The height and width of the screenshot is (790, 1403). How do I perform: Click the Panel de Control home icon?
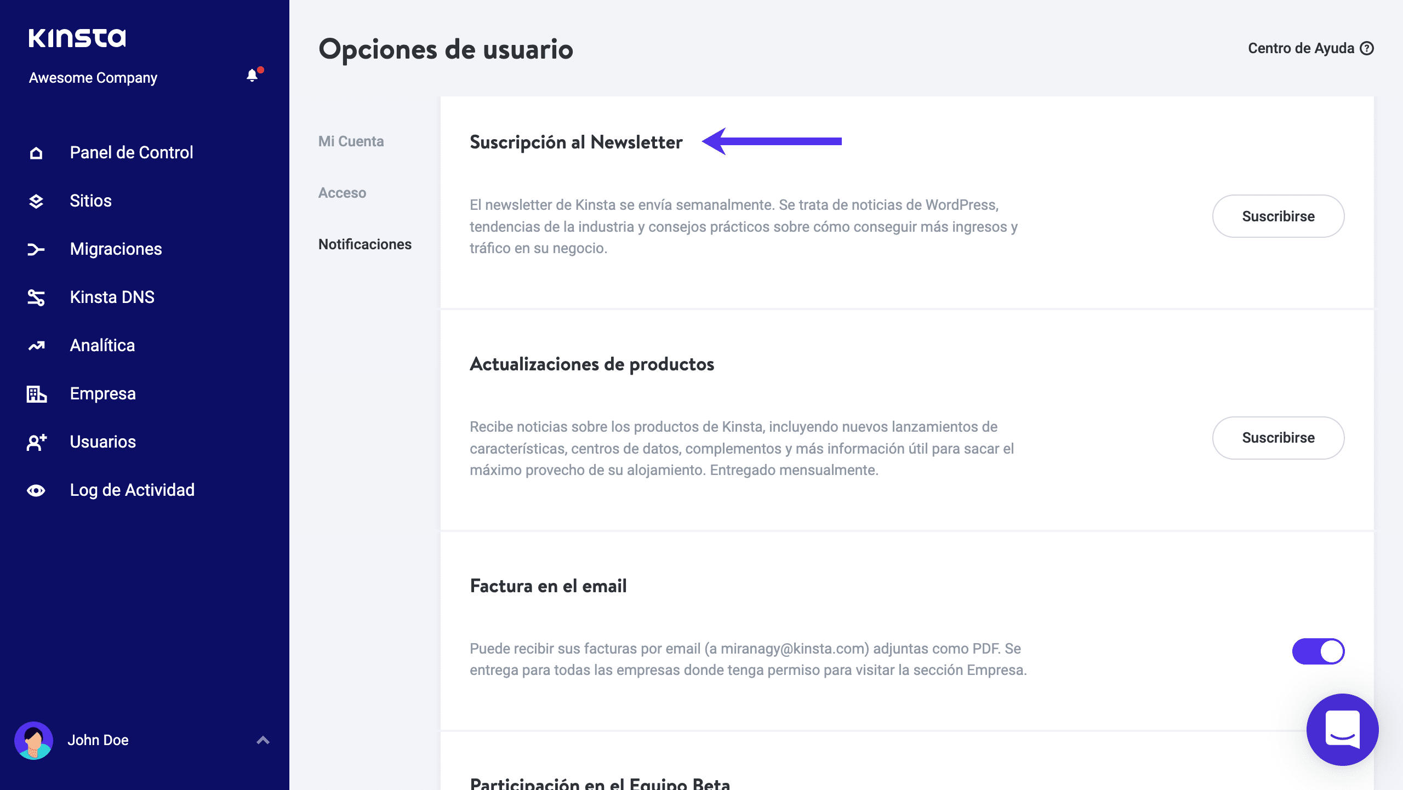coord(36,153)
